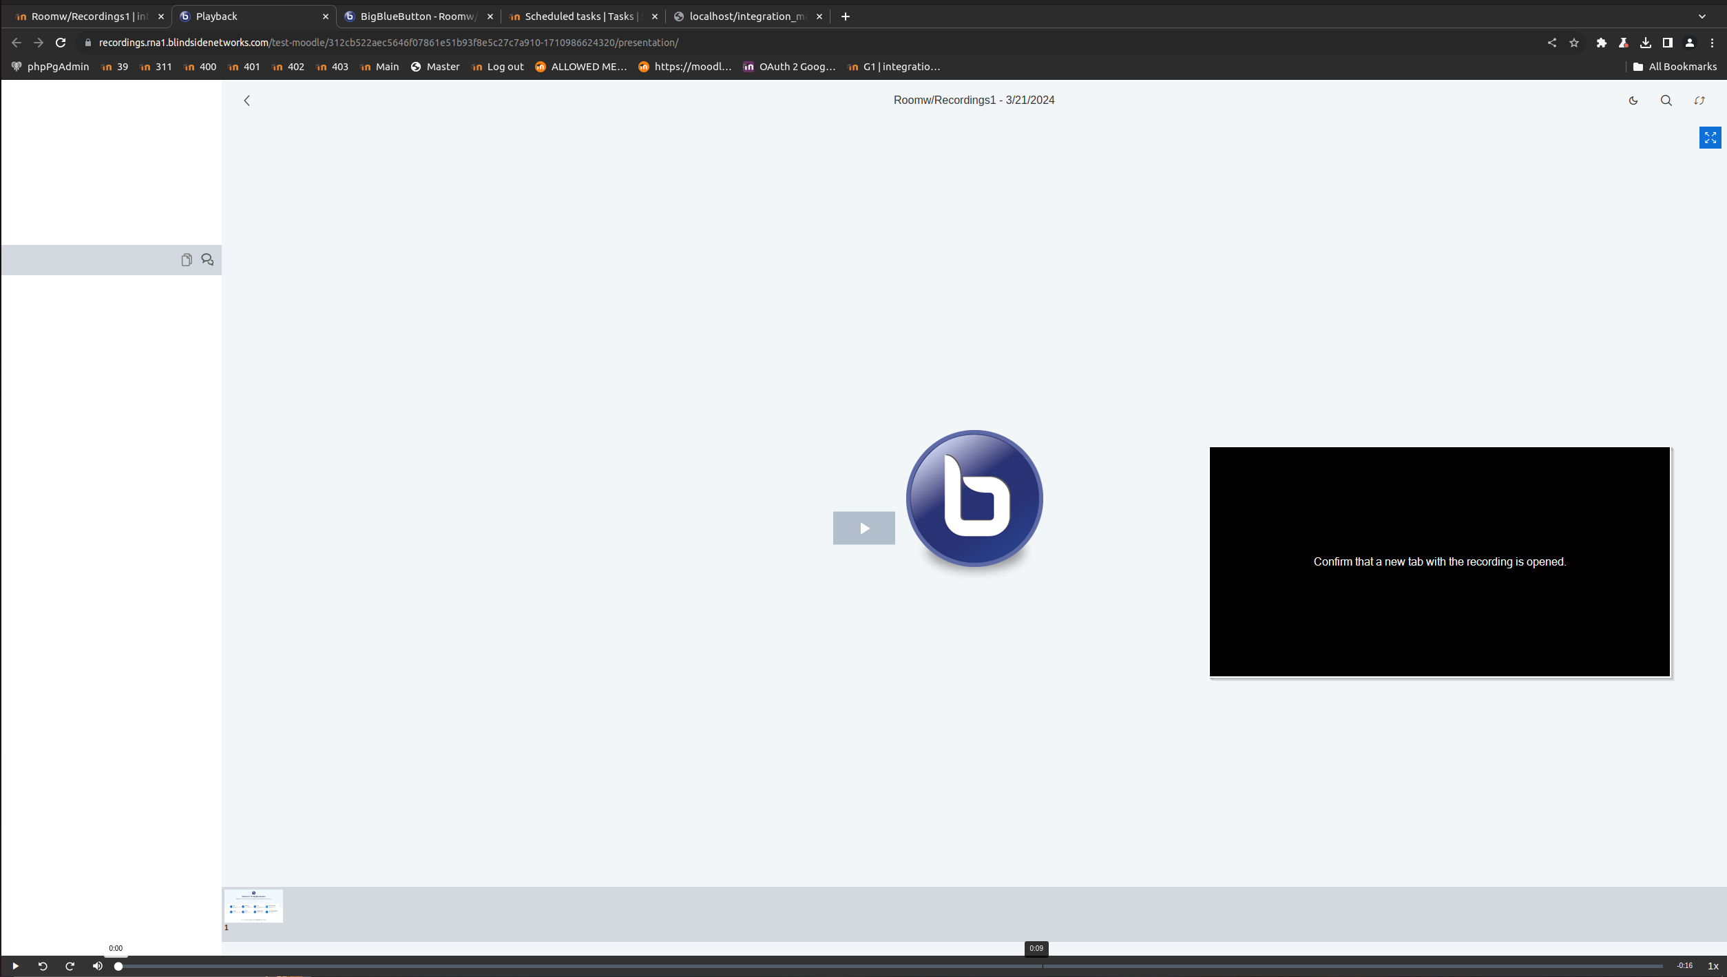Click the Roomw/Recordings1 - 3/21/2024 title
1727x977 pixels.
point(974,100)
